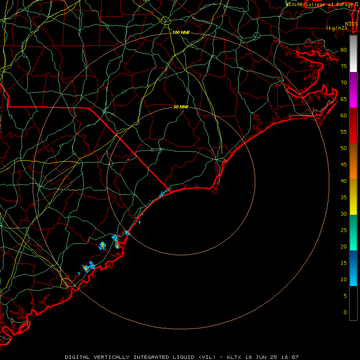Click the 50 value on color scale
This screenshot has height=360, width=360.
[x=344, y=148]
